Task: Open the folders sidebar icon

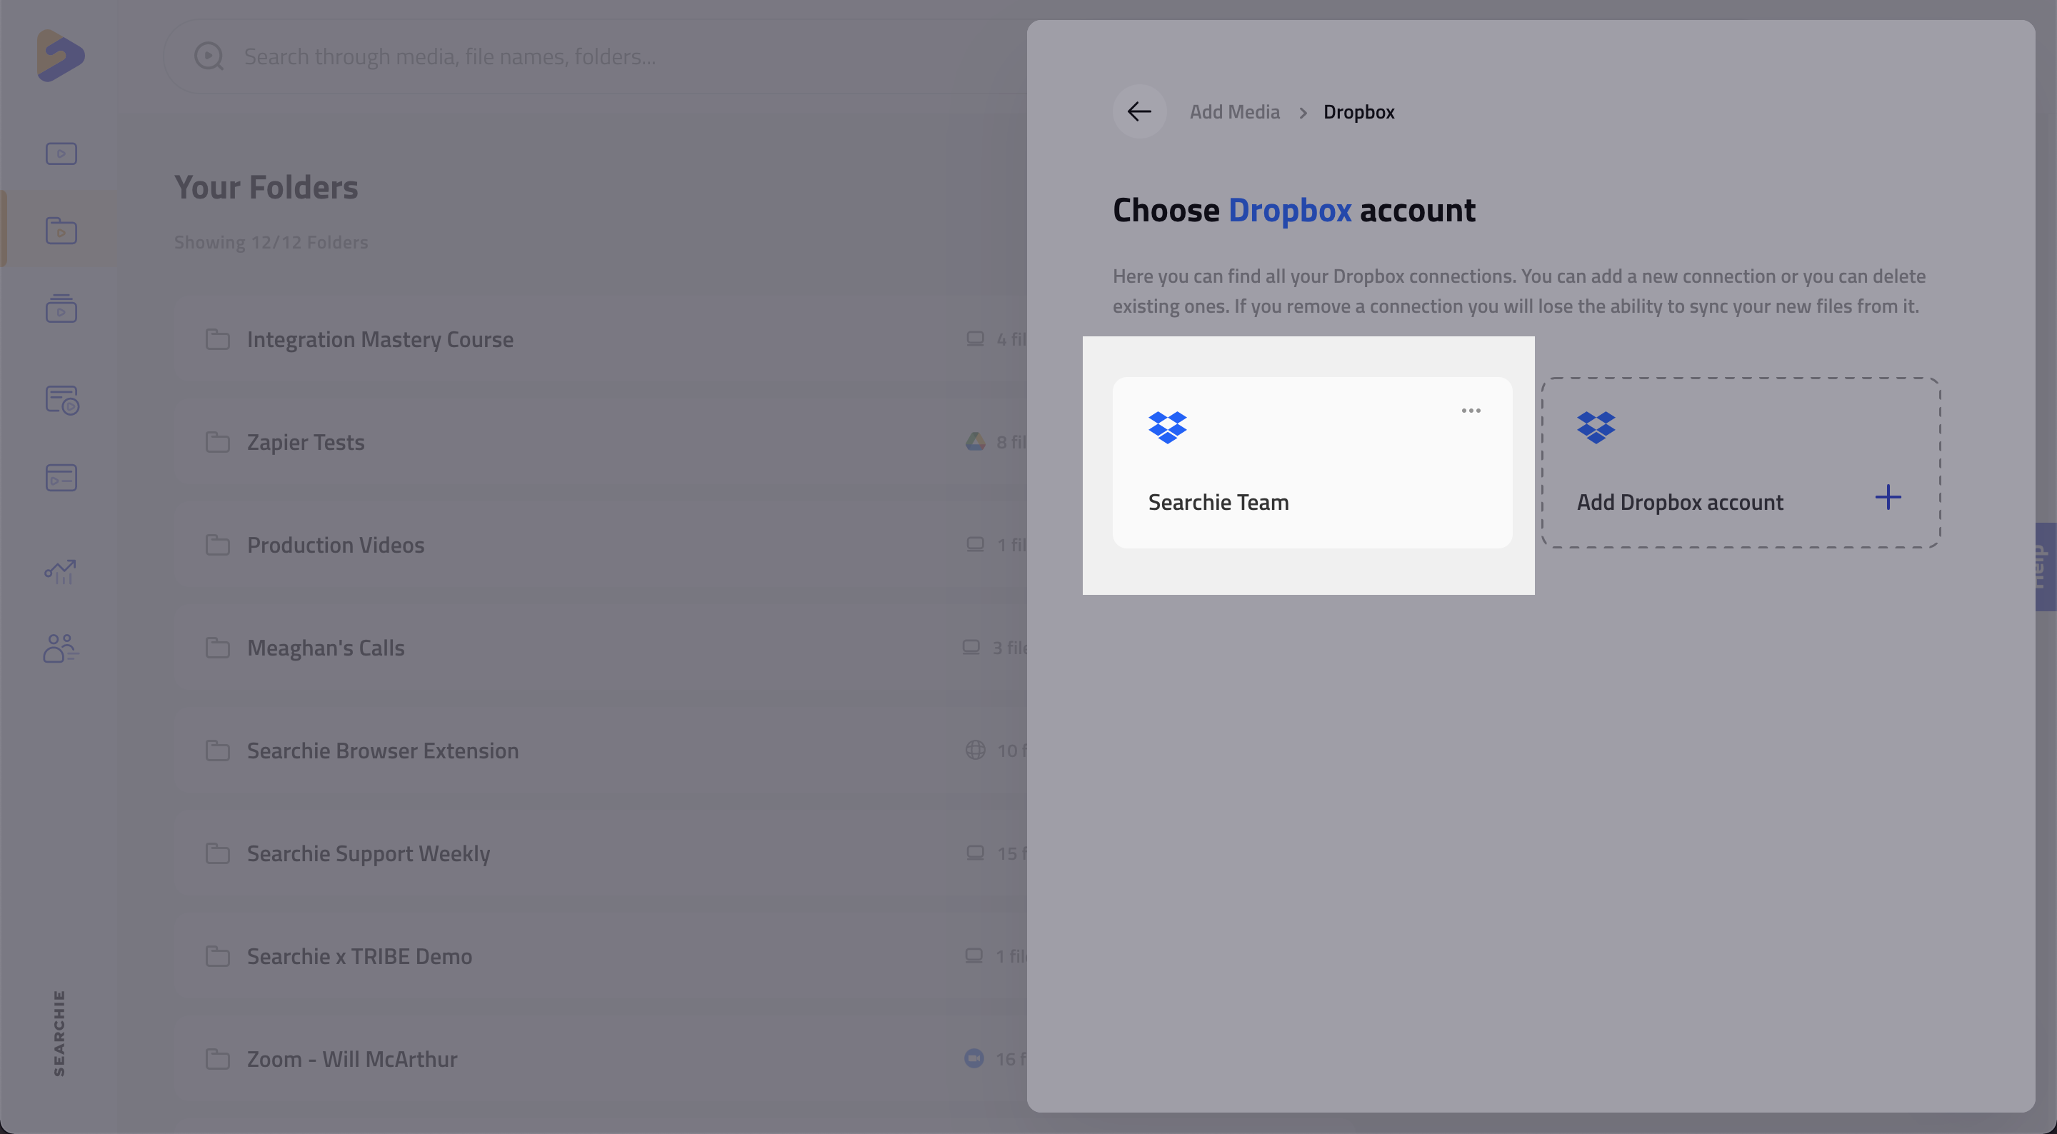Action: pyautogui.click(x=61, y=231)
